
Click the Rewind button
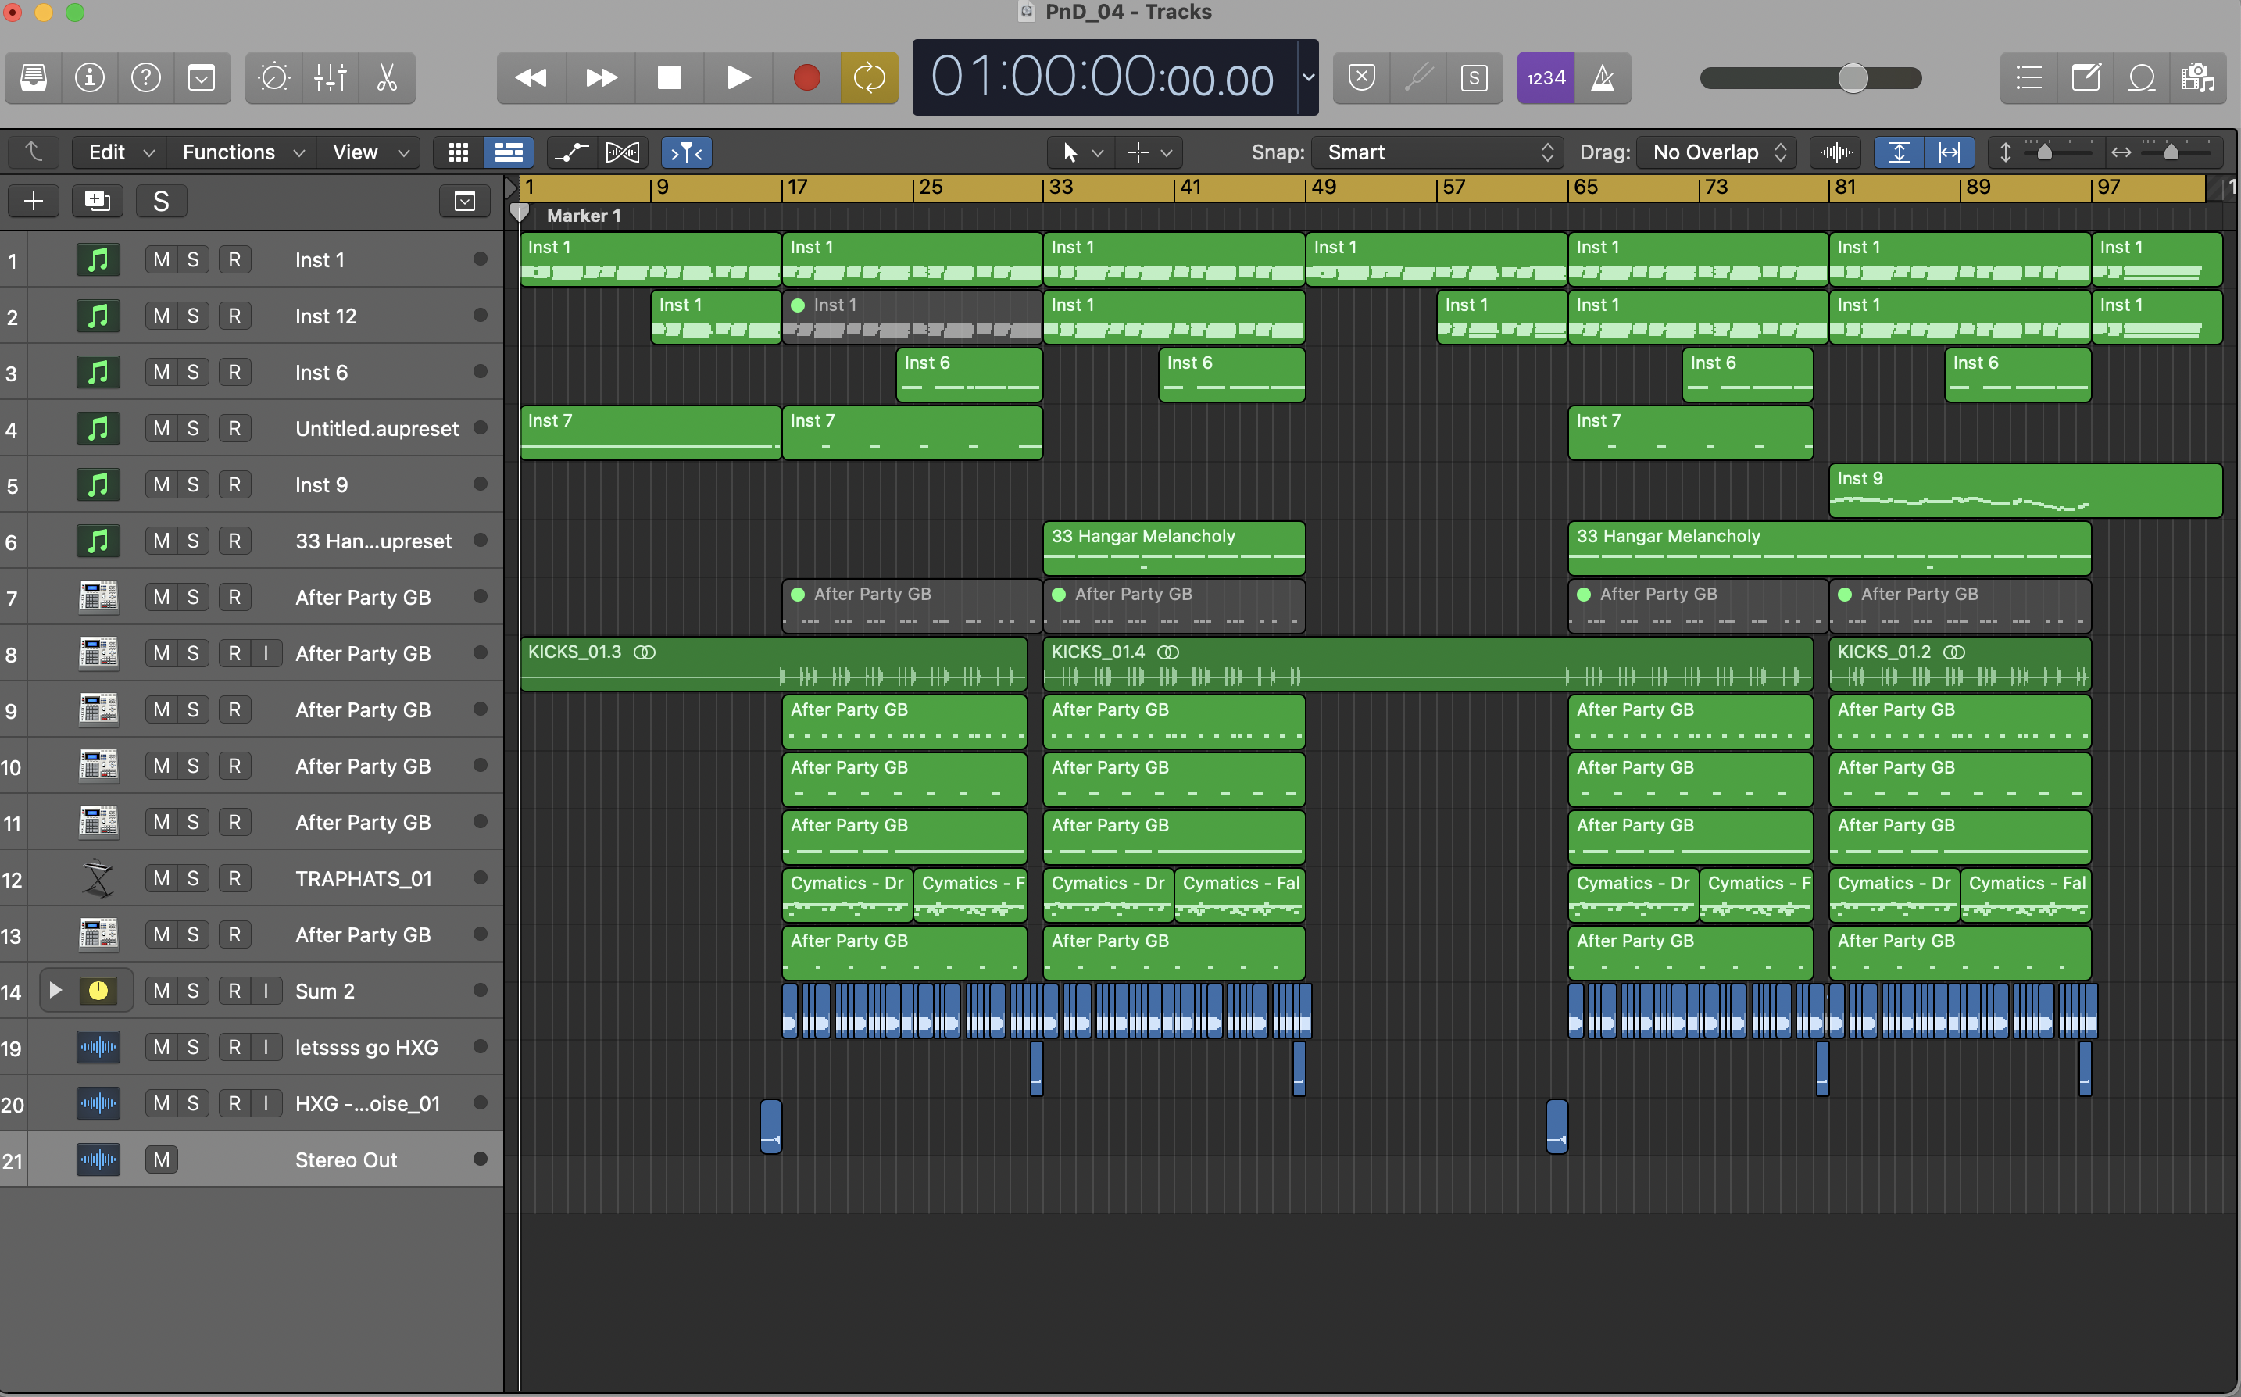coord(531,77)
